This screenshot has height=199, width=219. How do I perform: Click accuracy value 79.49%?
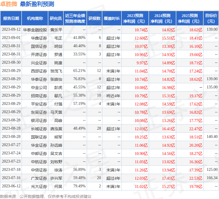tap(79, 186)
